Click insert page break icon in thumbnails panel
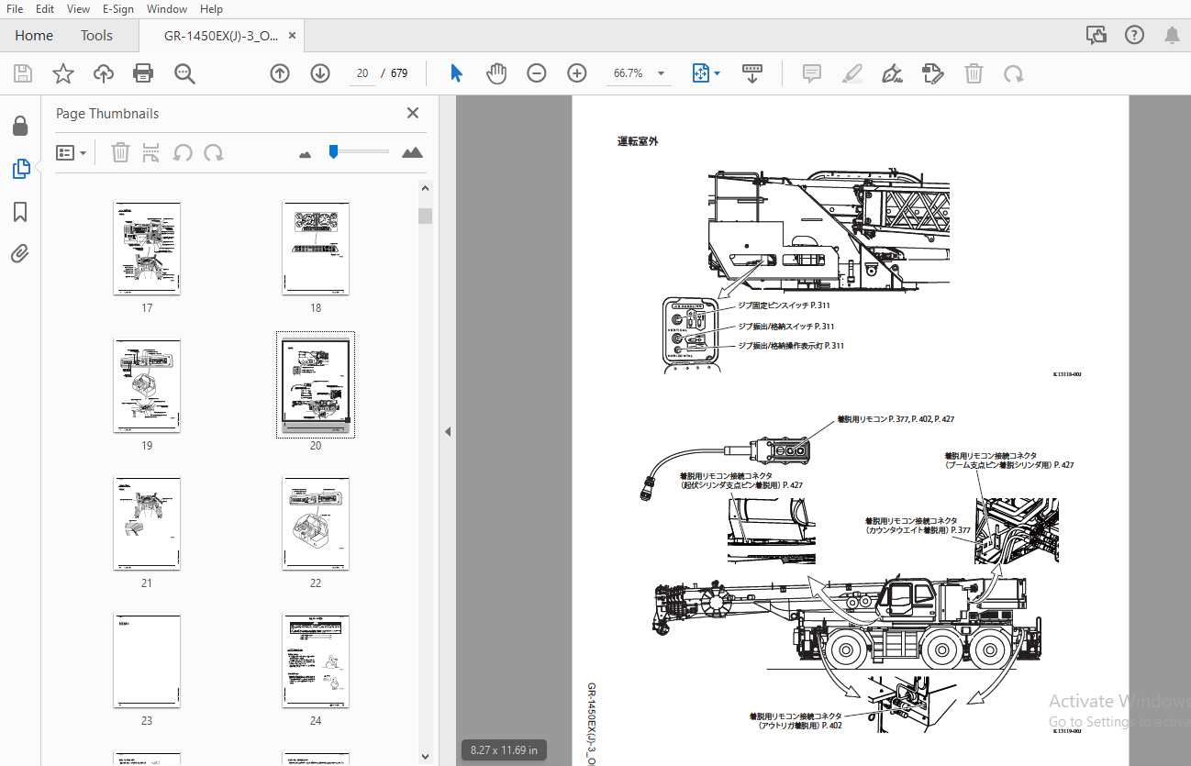Image resolution: width=1191 pixels, height=766 pixels. tap(151, 152)
